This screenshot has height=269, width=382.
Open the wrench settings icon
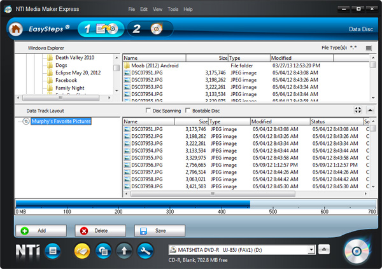pos(145,251)
